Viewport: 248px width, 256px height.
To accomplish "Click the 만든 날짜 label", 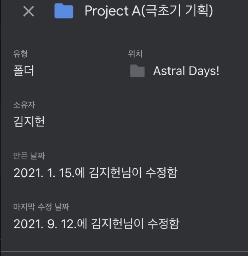I will click(x=29, y=156).
